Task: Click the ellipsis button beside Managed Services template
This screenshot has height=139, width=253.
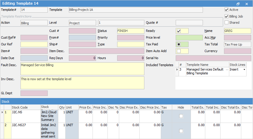Action: coord(227,70)
